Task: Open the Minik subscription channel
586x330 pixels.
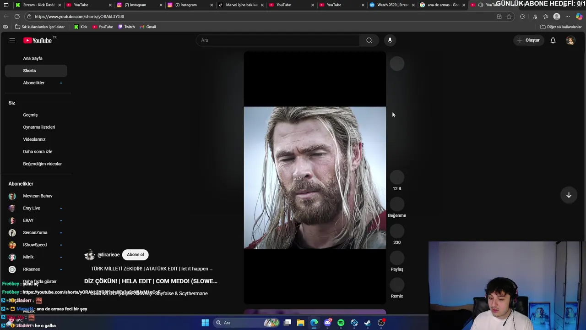Action: point(28,257)
